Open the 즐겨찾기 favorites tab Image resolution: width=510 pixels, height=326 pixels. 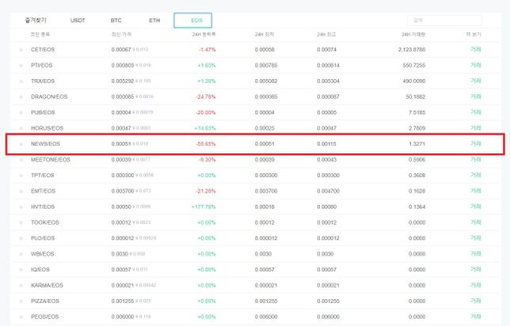tap(36, 20)
